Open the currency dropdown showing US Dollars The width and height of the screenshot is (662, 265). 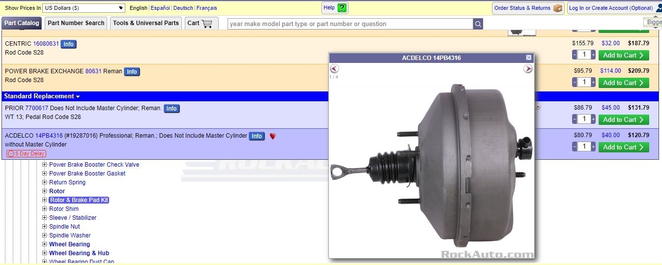point(84,8)
